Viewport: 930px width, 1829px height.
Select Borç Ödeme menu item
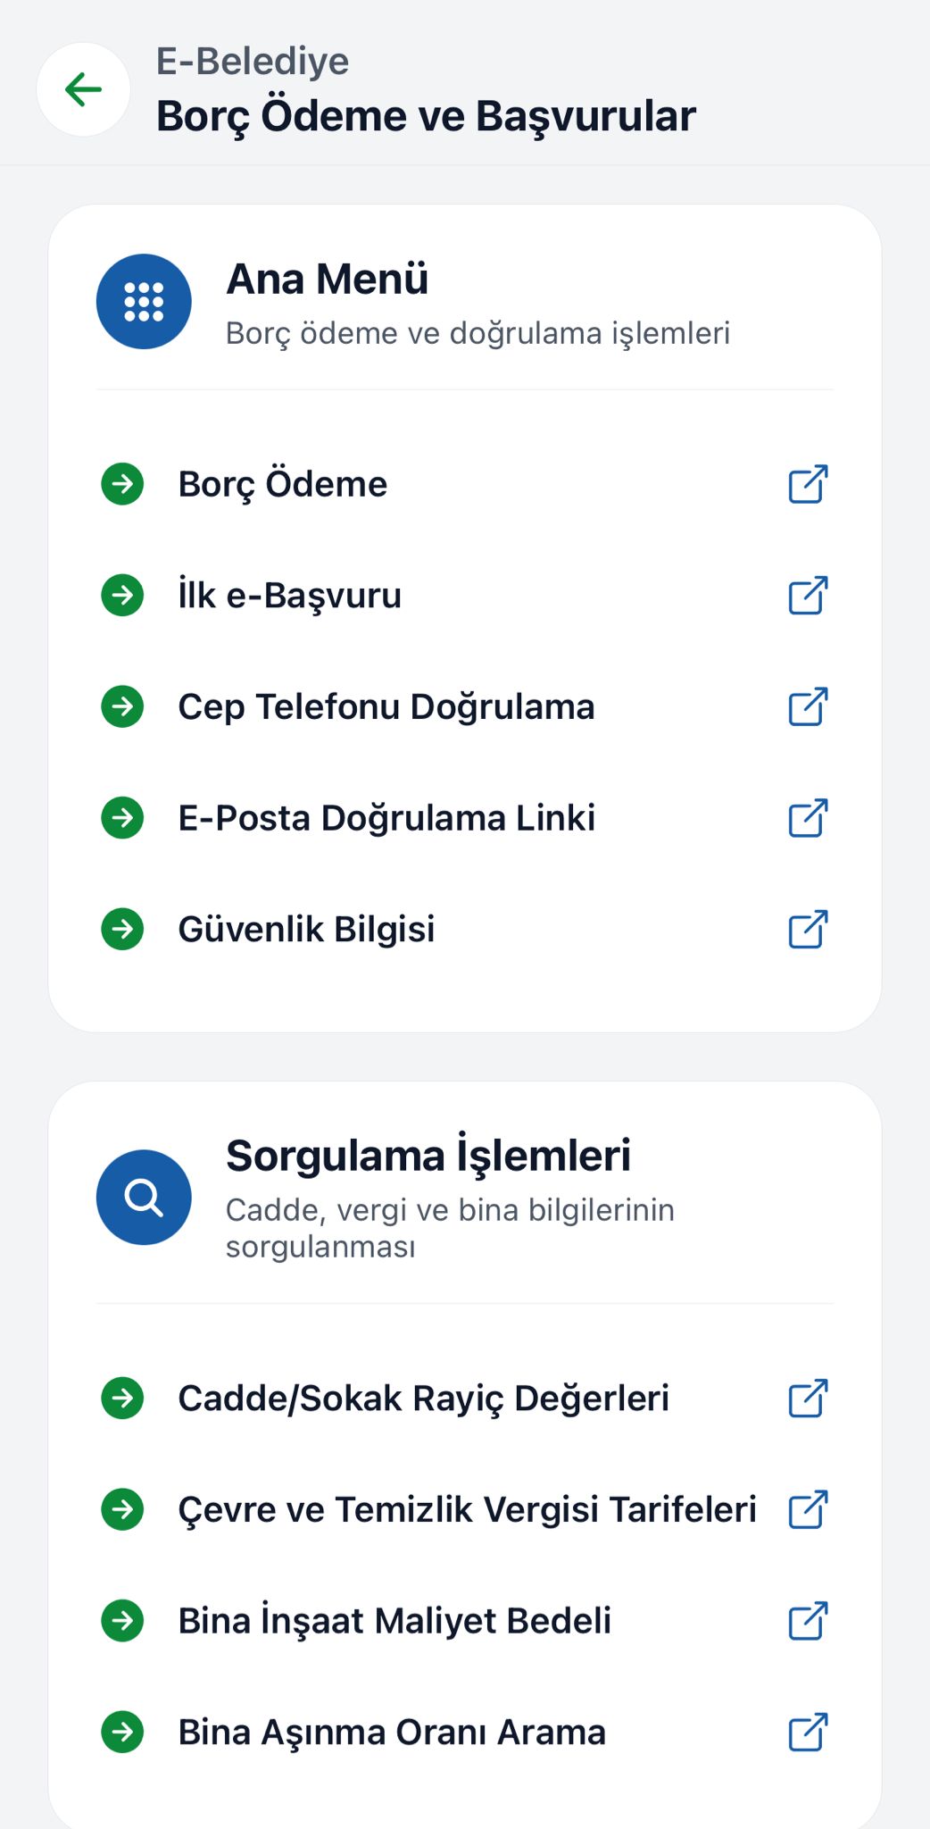(283, 484)
